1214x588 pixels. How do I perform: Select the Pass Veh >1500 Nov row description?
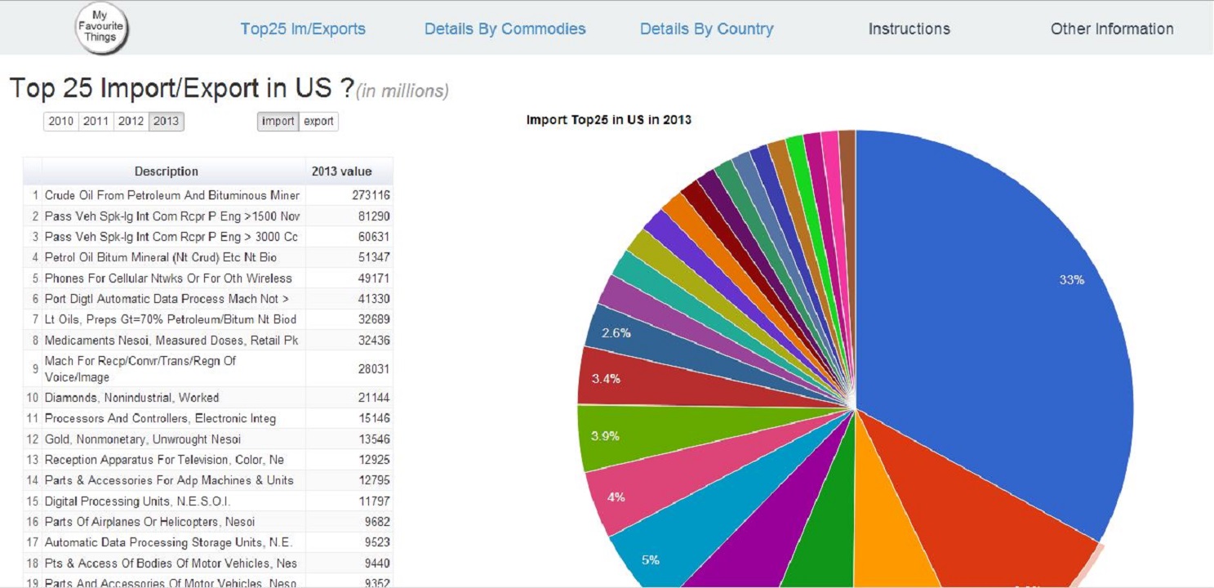174,216
